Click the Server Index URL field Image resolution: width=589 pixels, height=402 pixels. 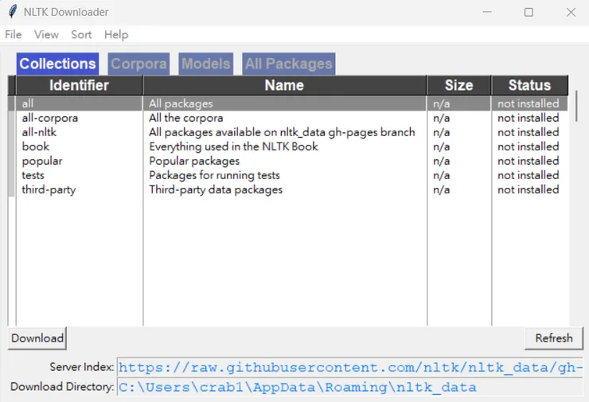349,367
